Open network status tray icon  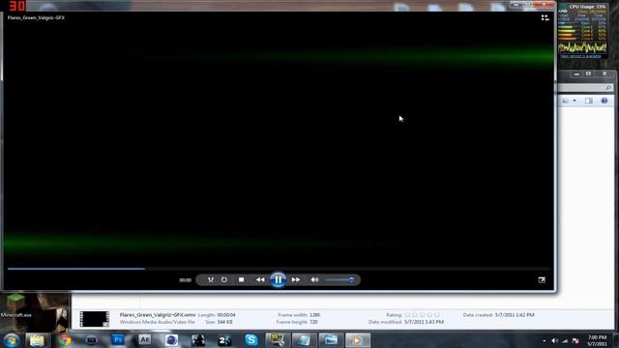(565, 341)
